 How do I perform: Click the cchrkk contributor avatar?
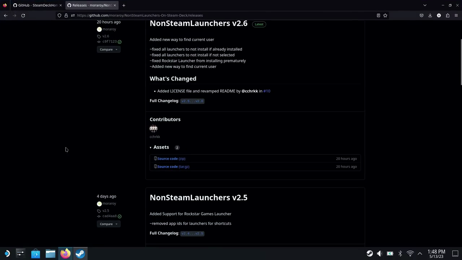click(153, 128)
